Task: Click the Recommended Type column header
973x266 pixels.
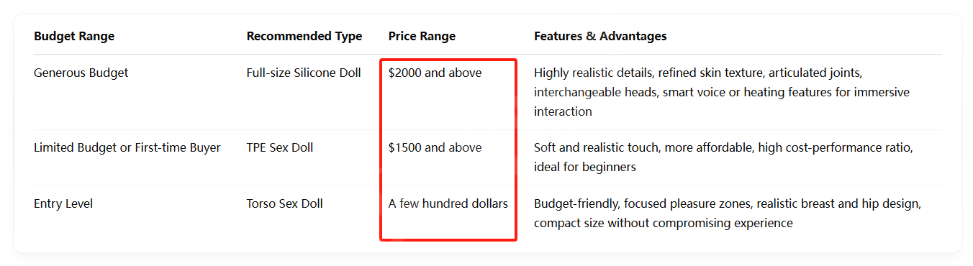Action: [x=304, y=36]
